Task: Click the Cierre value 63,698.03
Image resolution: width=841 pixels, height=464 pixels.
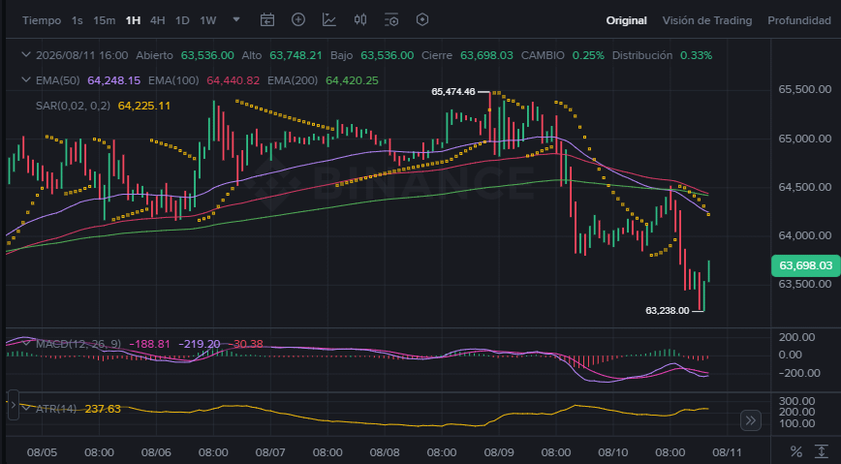Action: pos(486,55)
